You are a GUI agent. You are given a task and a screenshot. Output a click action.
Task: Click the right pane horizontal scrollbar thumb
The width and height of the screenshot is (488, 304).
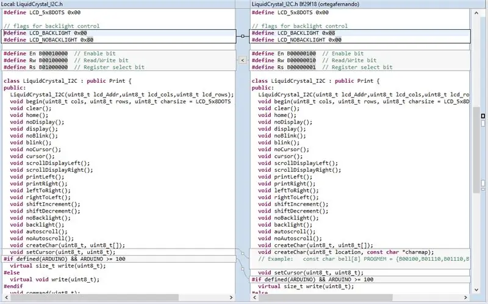325,297
